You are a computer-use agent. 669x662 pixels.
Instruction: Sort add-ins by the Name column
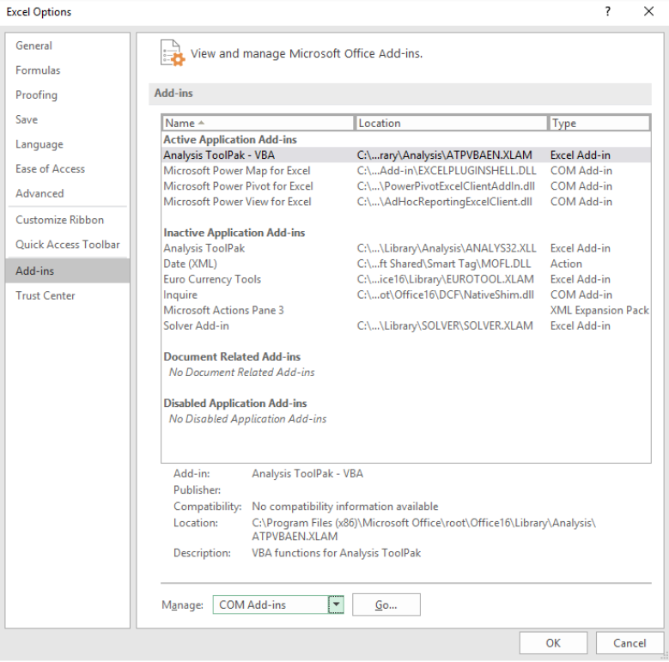click(x=258, y=123)
